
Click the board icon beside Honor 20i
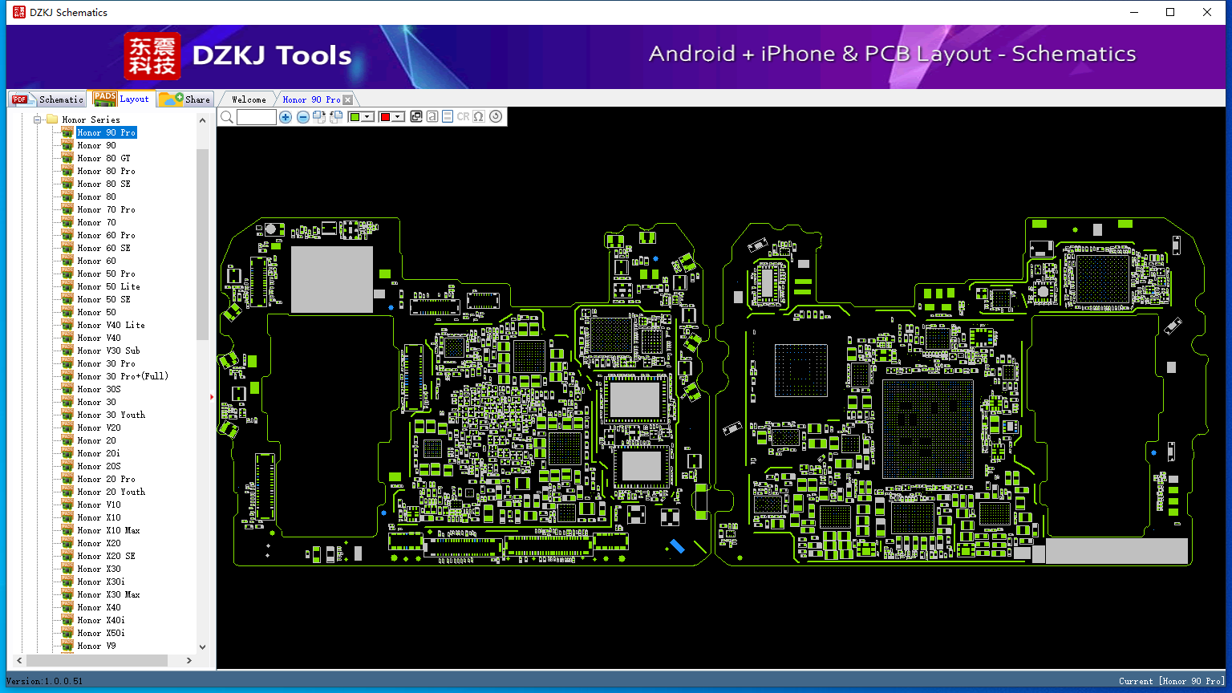[x=67, y=453]
